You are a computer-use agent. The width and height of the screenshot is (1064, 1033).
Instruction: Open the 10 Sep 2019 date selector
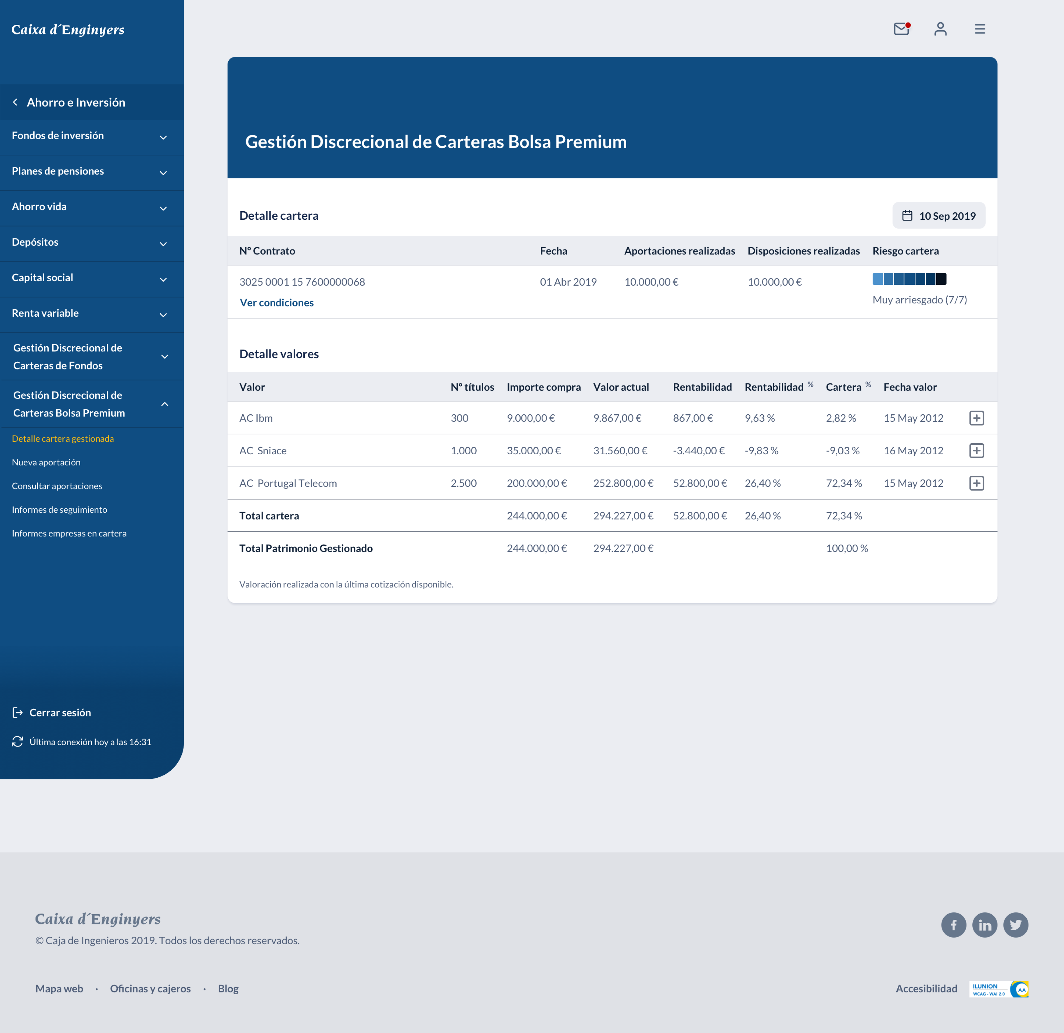[x=939, y=216]
